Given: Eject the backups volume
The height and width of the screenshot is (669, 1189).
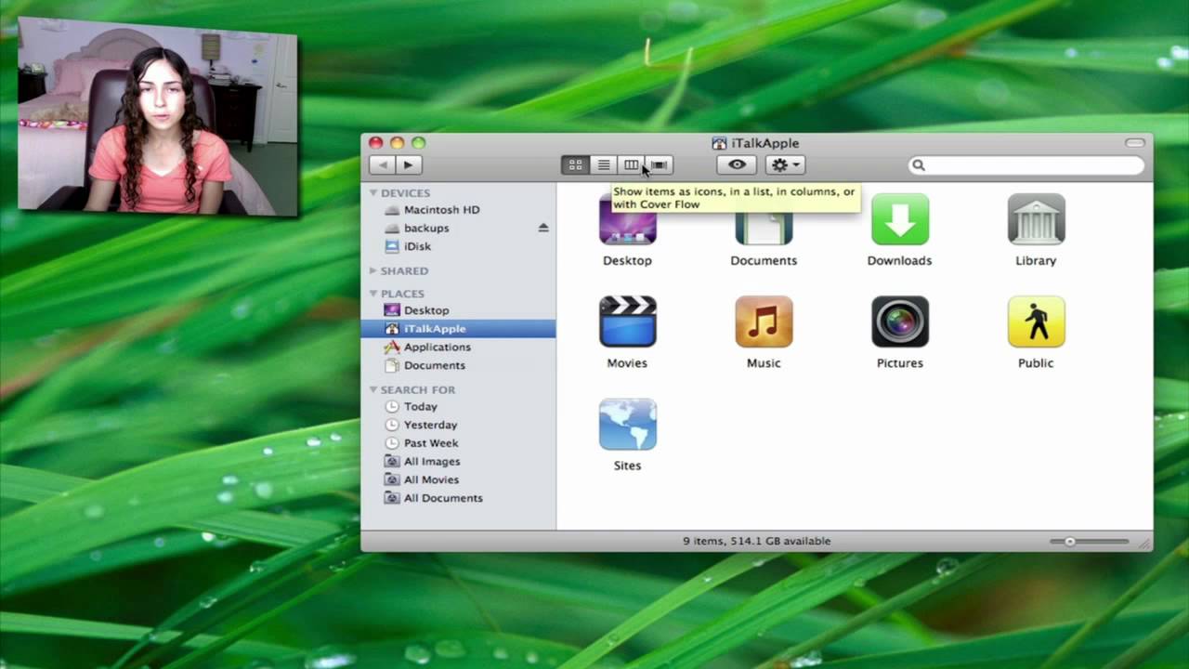Looking at the screenshot, I should point(543,228).
